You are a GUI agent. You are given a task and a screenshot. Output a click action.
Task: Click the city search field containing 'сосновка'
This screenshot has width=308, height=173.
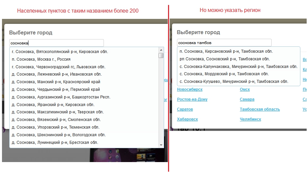(56, 43)
